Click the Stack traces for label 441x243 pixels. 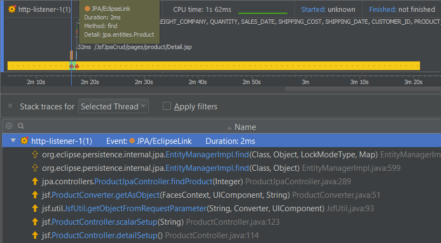pos(47,107)
